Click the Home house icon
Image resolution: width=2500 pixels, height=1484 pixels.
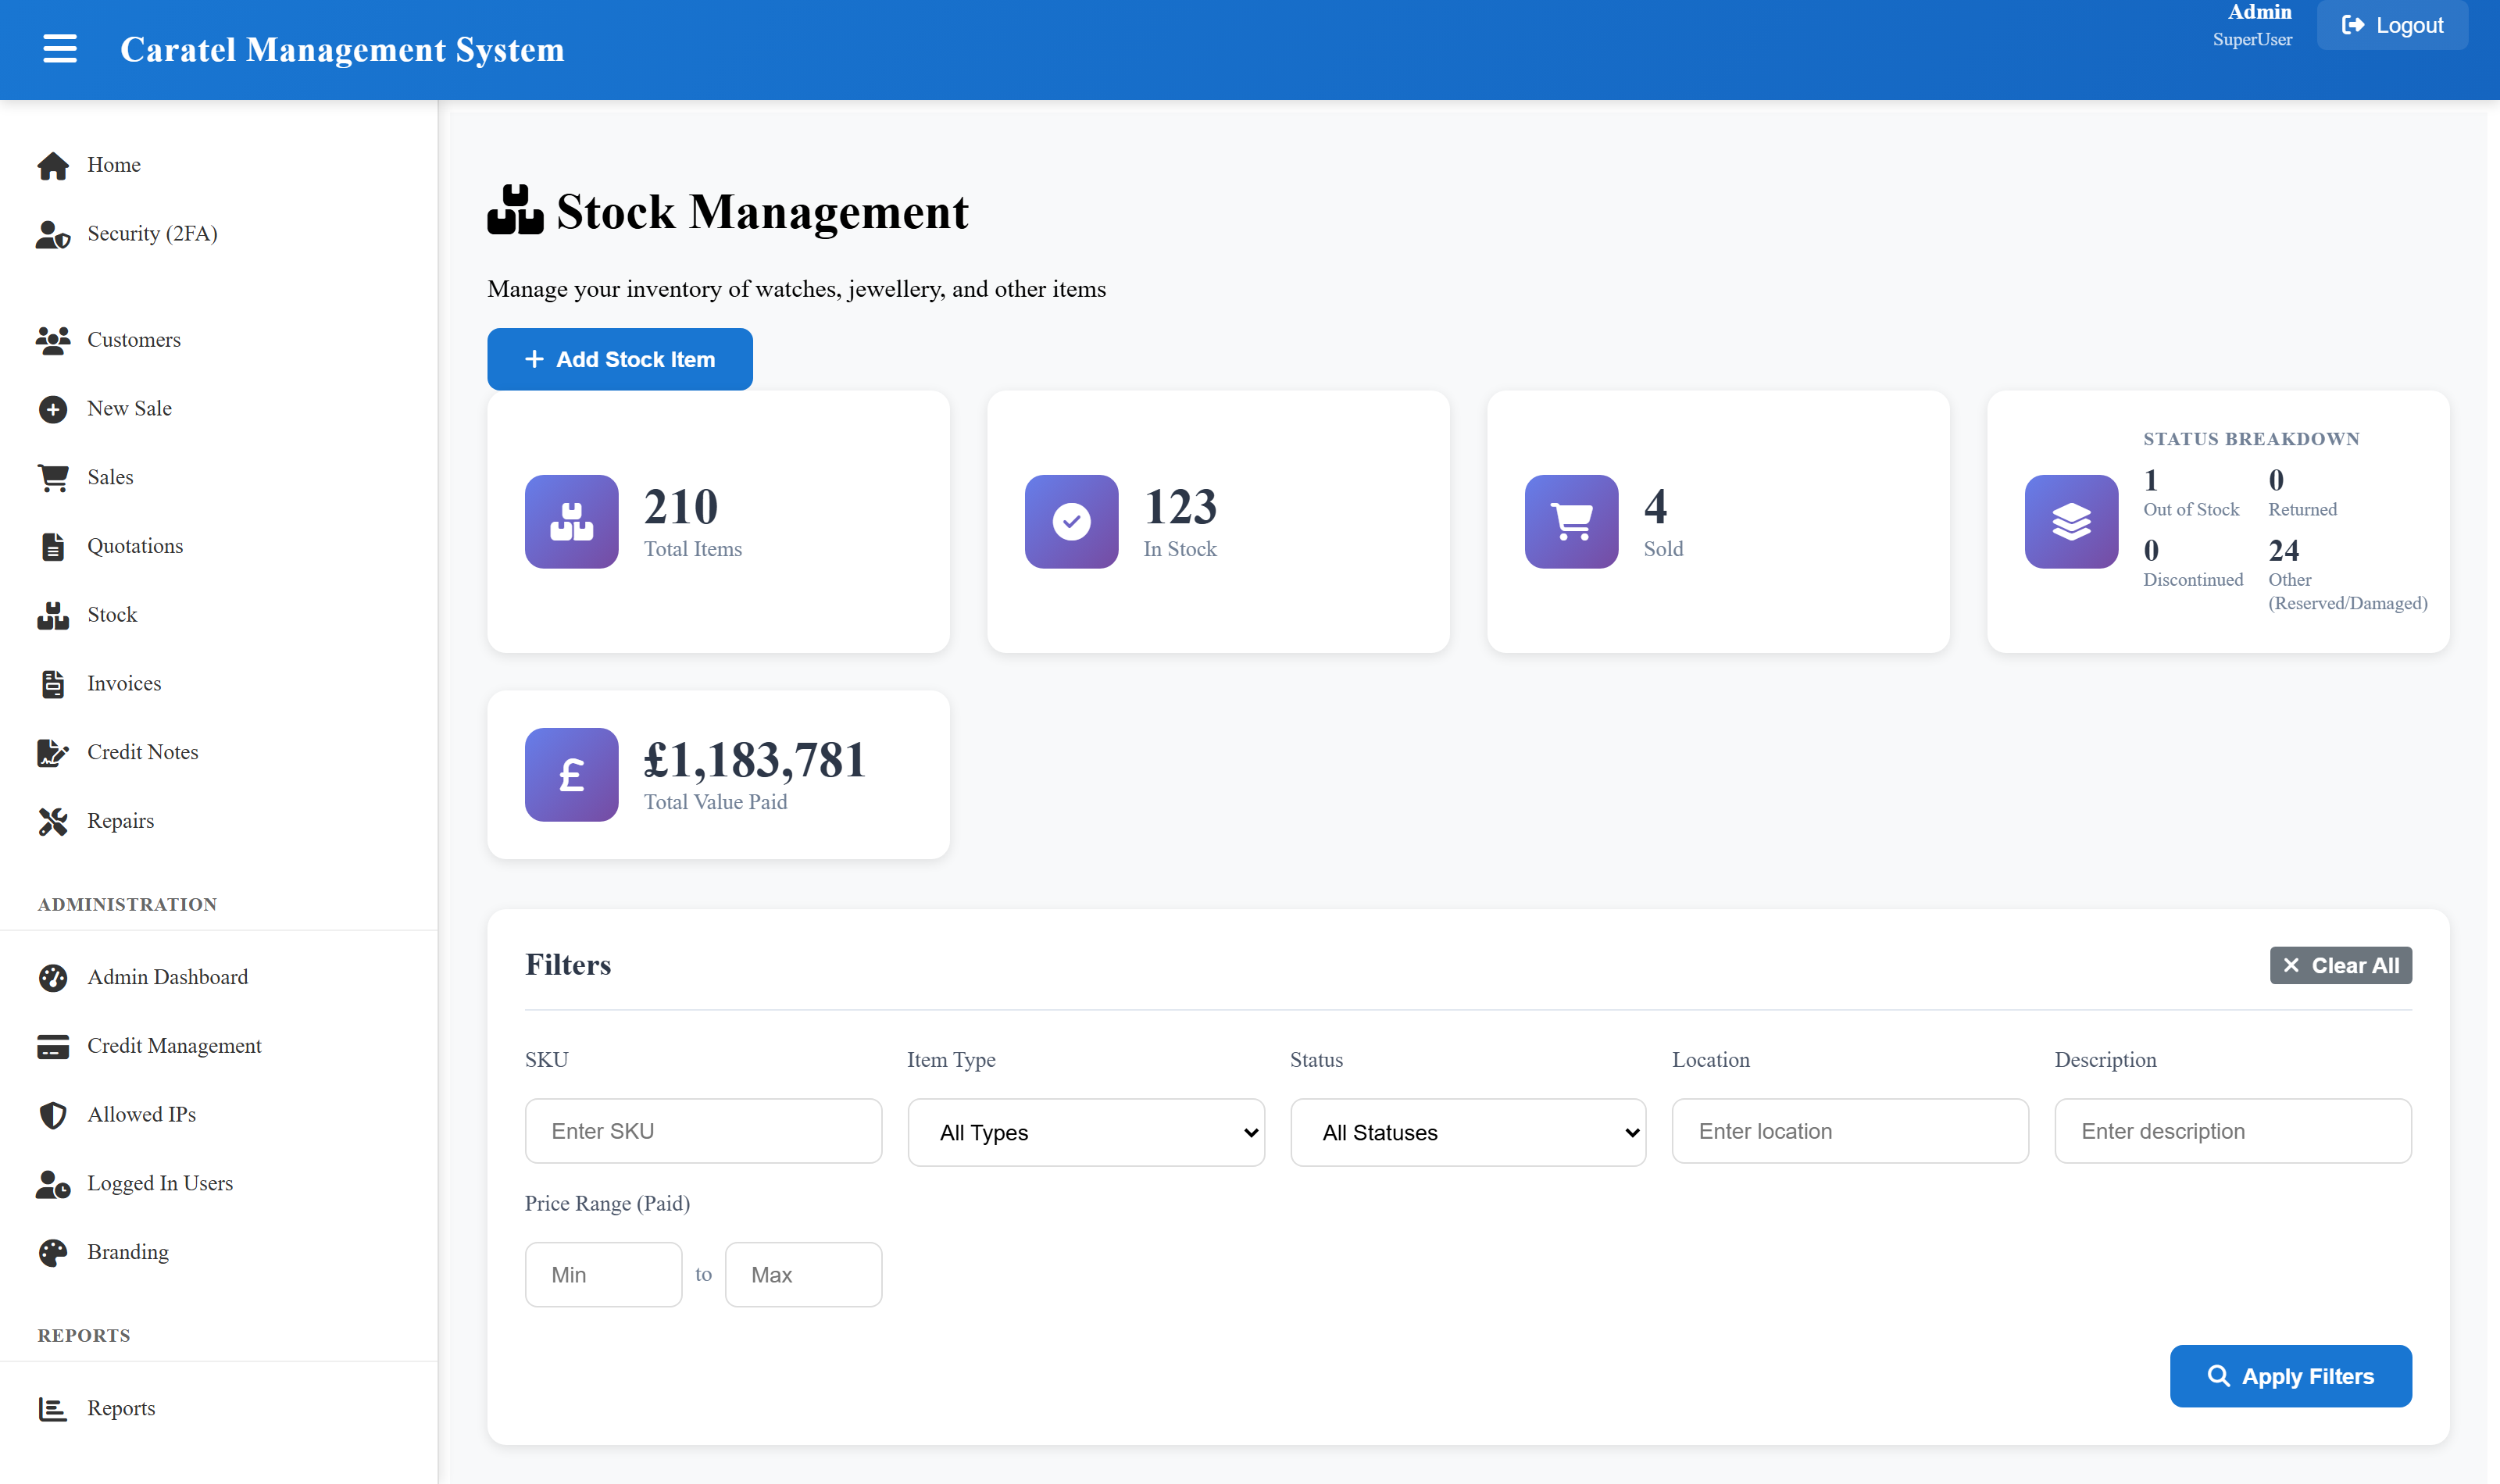(x=53, y=165)
